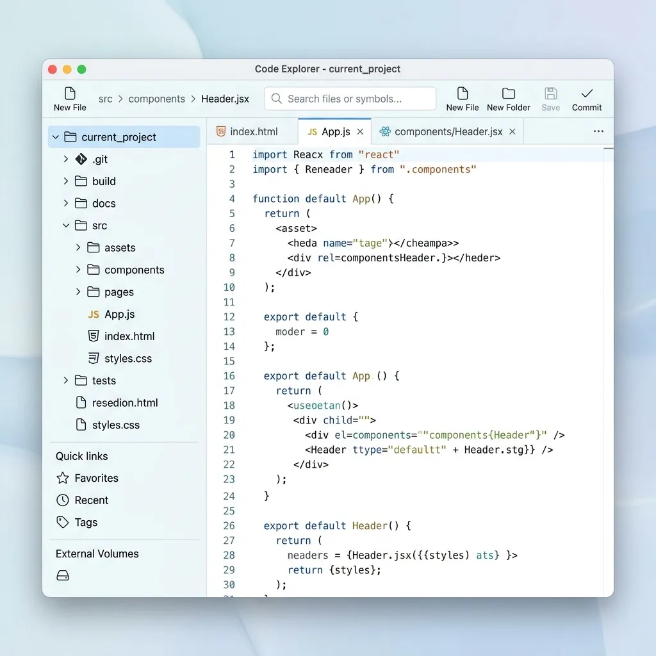Image resolution: width=656 pixels, height=656 pixels.
Task: Click the JS icon on App.js tab
Action: pos(312,132)
